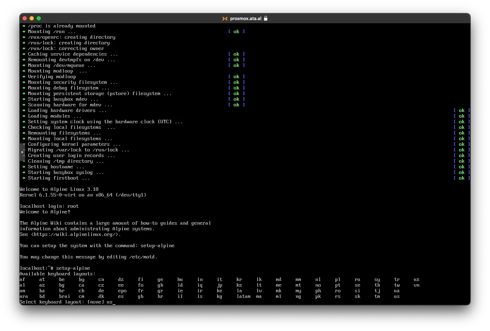Viewport: 490px width, 331px height.
Task: Click 'The Alpine Wiki contains' sentence line
Action: 115,223
